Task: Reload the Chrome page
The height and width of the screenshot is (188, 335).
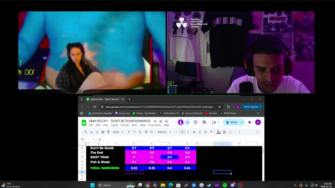Action: [x=94, y=107]
